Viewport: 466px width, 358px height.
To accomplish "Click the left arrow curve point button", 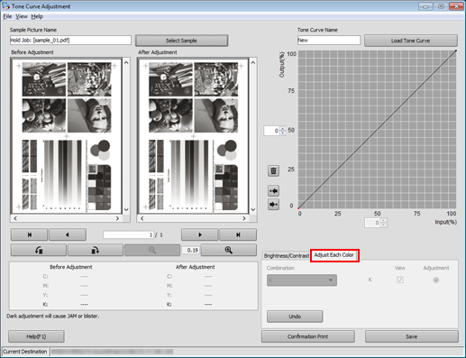I will (273, 190).
